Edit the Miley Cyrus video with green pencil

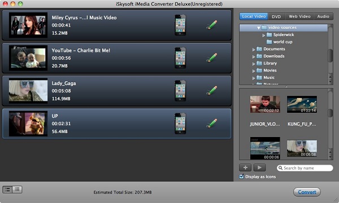(x=212, y=25)
